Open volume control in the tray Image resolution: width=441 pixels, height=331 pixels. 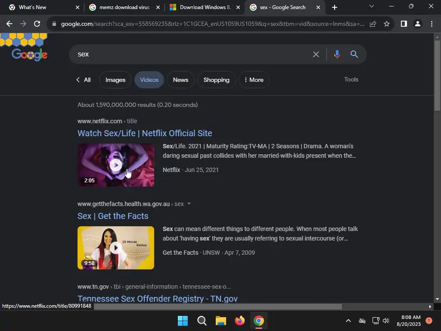coord(386,321)
